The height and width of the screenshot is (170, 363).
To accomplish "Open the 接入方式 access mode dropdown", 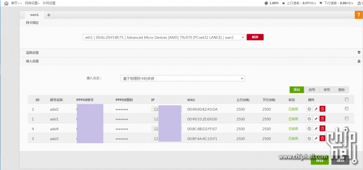I will [182, 78].
